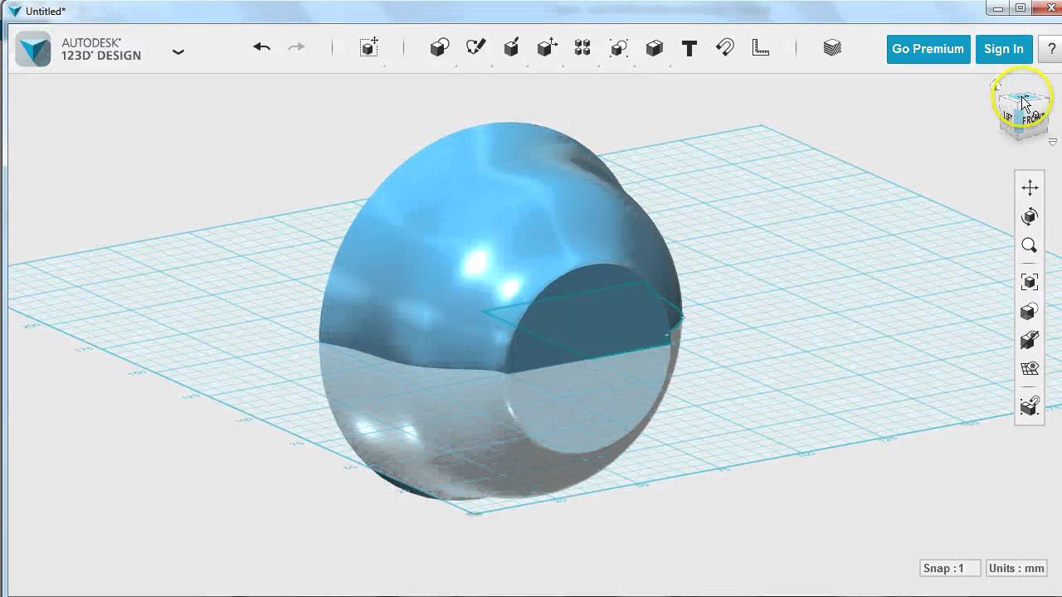Select the Snap magnet tool
Screen dimensions: 1062x597
pos(725,48)
